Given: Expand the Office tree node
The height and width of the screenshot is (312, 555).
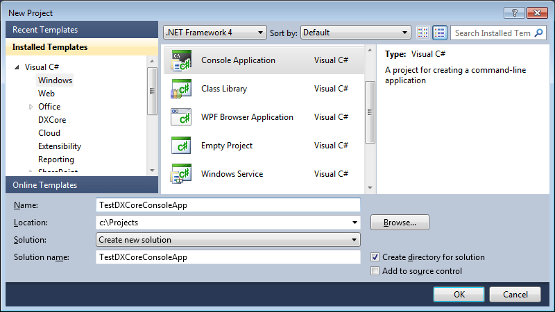Looking at the screenshot, I should click(x=31, y=107).
